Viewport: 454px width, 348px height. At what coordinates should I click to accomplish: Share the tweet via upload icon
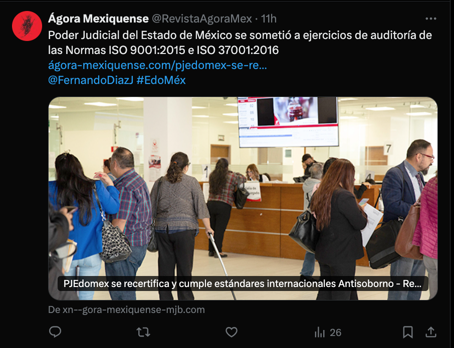pos(431,332)
